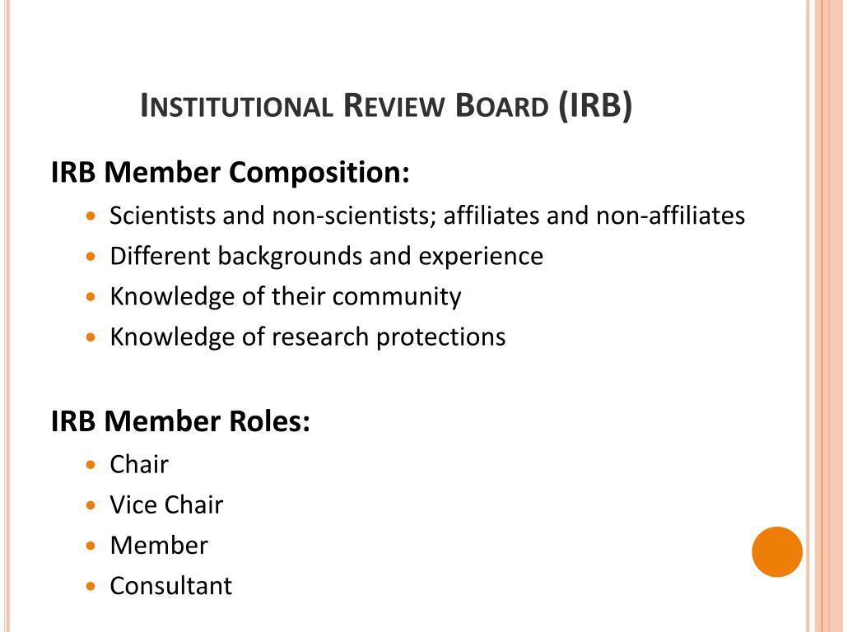Click the bullet next to Chair
The image size is (843, 632).
(91, 465)
